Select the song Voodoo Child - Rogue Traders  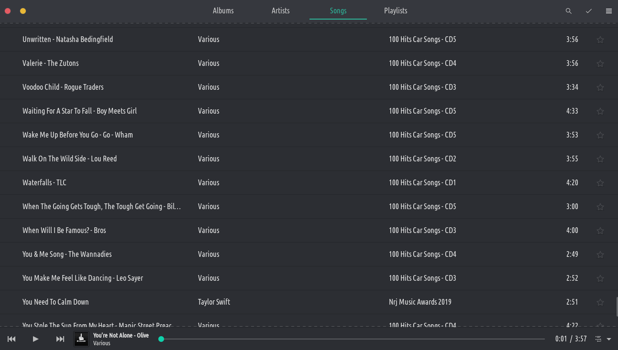[x=63, y=87]
